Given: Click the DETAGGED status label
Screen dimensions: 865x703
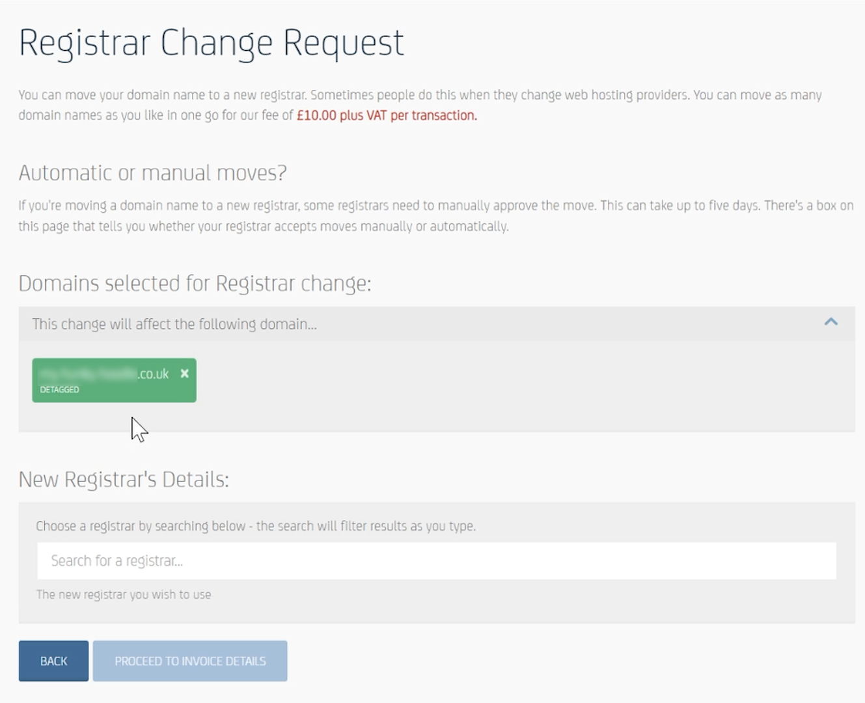Looking at the screenshot, I should coord(59,389).
